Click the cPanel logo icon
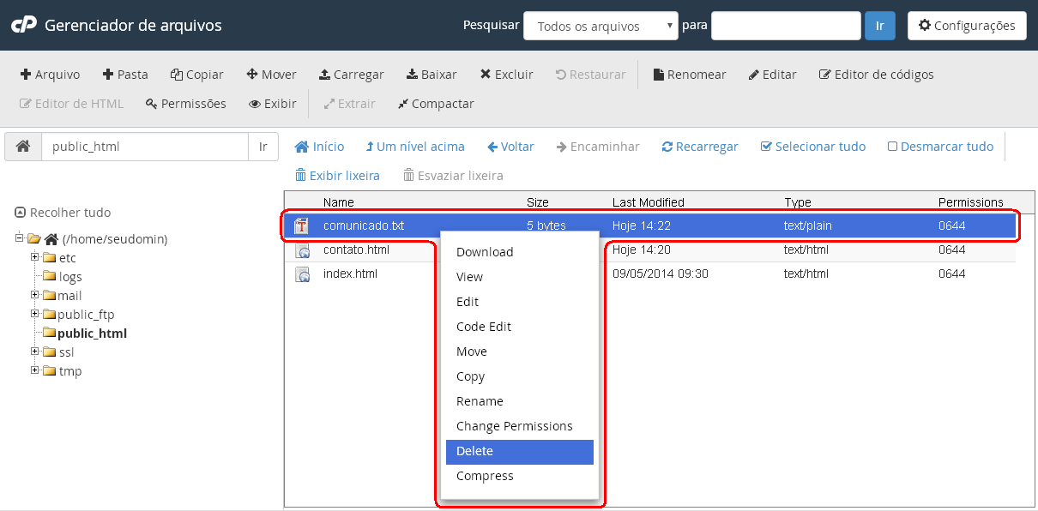 (x=23, y=25)
